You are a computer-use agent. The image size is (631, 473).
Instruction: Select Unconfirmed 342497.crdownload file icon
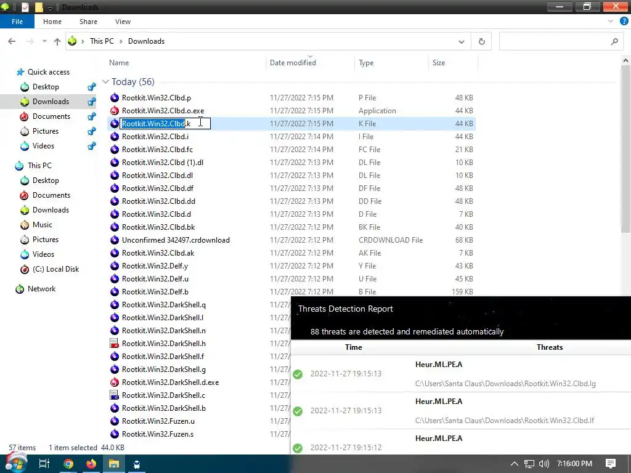coord(115,240)
